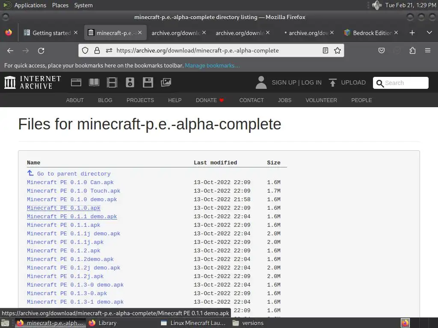
Task: Click the VOLUNTEER navigation link
Action: click(x=321, y=100)
